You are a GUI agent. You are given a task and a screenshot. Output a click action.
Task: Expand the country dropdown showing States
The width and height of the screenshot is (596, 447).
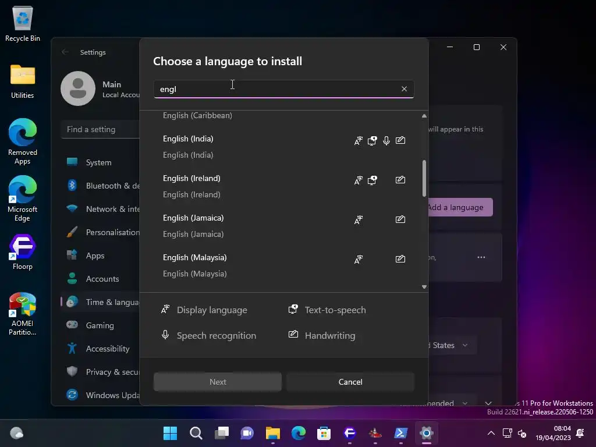point(452,345)
